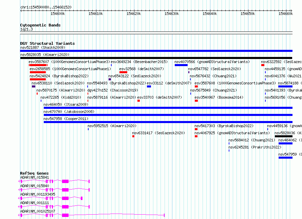Open the nsv5548493 (ByrskaBishop2022) label
Screen dimensions: 302x219
pyautogui.click(x=116, y=83)
